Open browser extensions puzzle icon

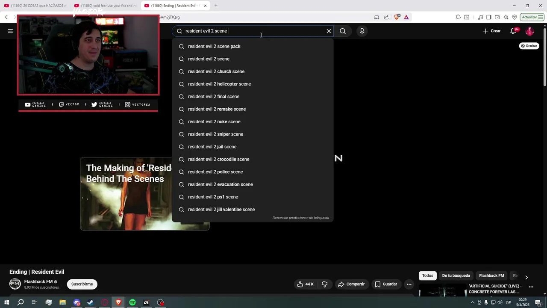[458, 17]
